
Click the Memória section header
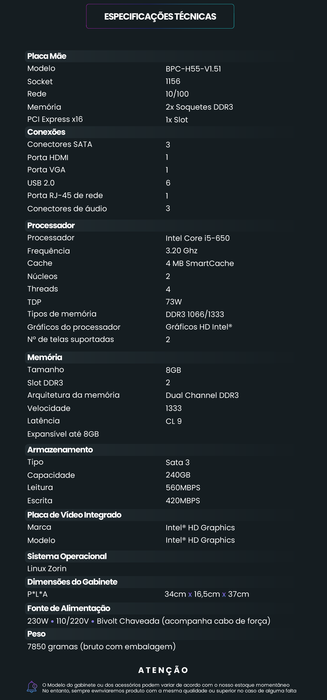tap(44, 357)
